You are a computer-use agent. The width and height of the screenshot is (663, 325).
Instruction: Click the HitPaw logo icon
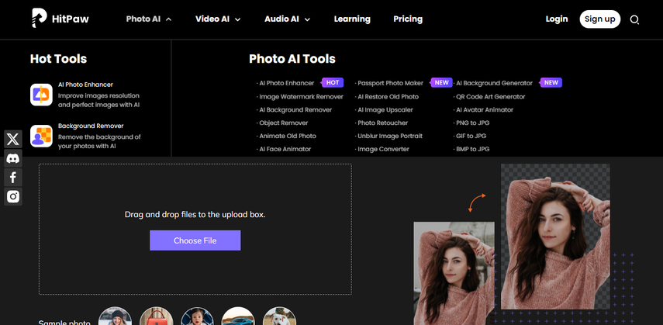[x=39, y=19]
